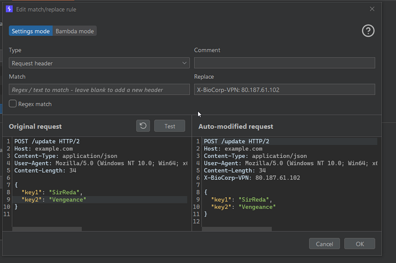Reset the original request with the revert icon
This screenshot has width=396, height=263.
tap(143, 126)
